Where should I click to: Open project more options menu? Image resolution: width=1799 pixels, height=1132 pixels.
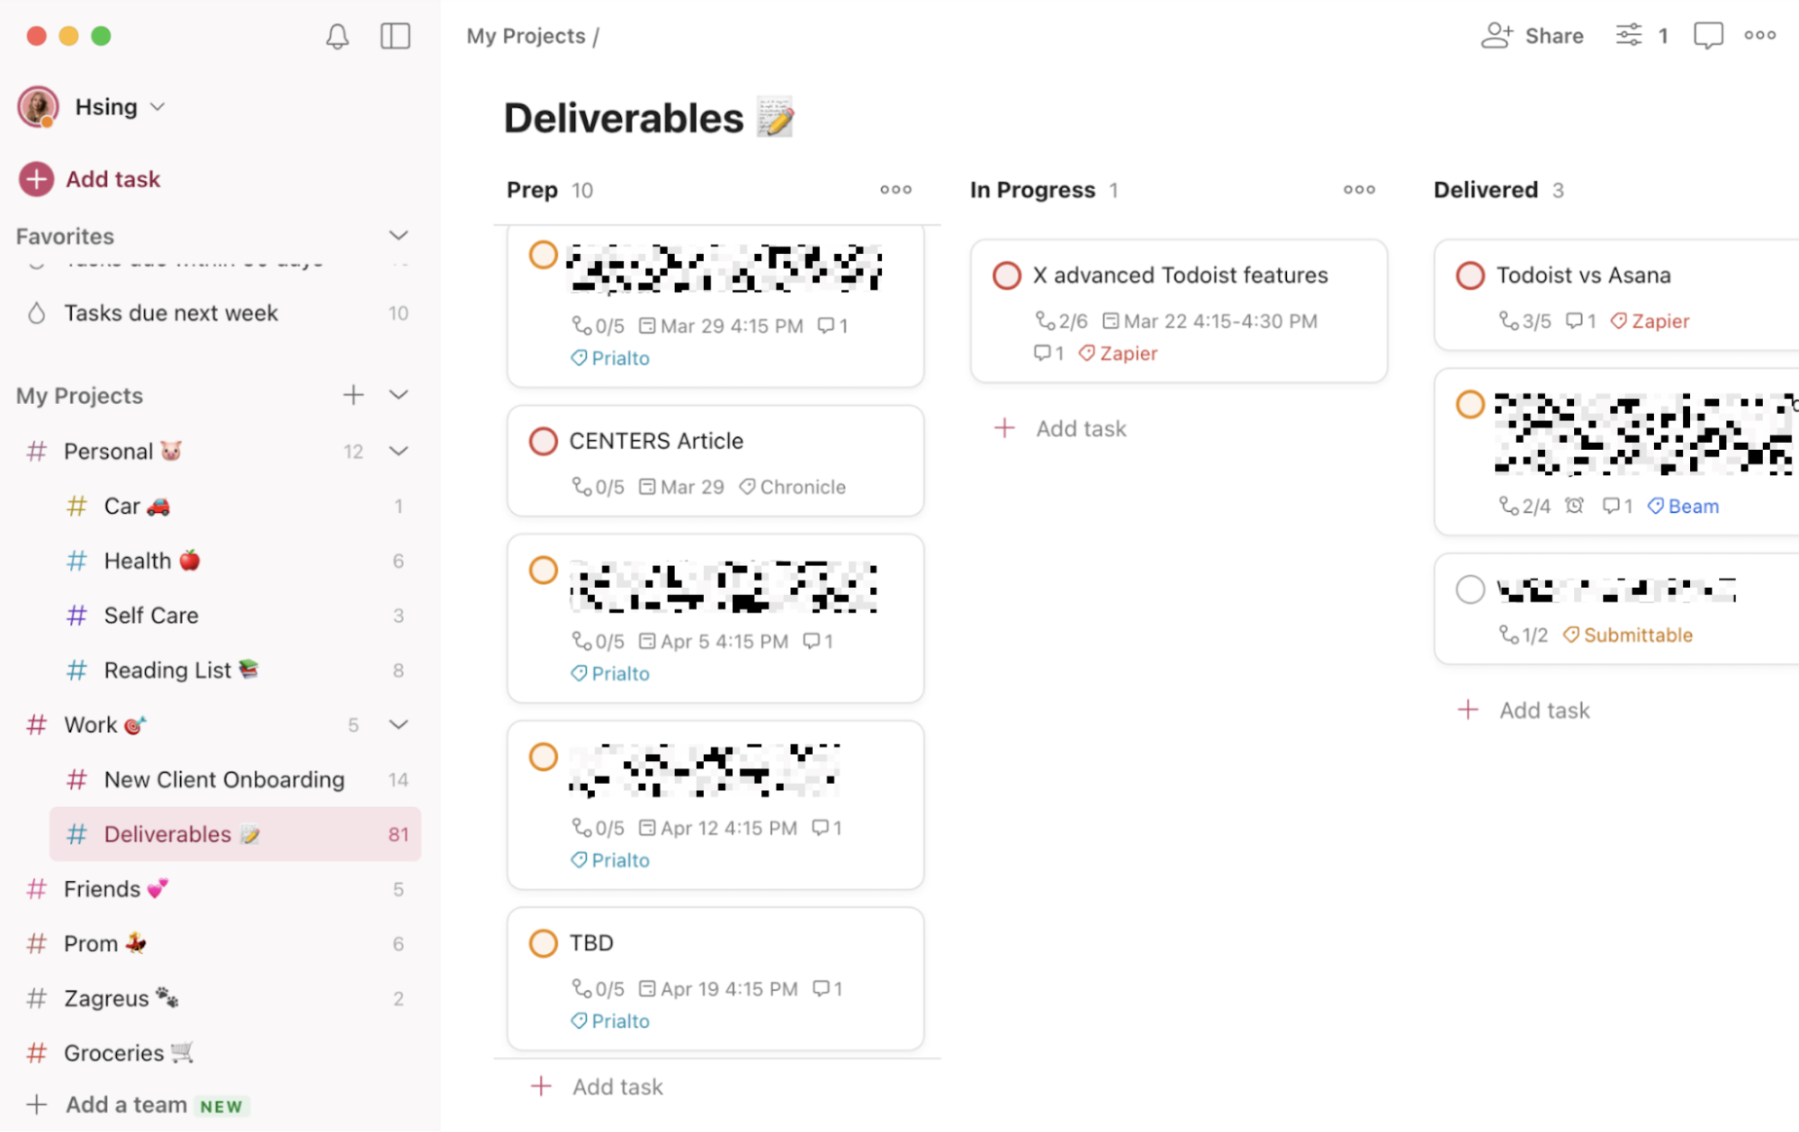coord(1759,35)
